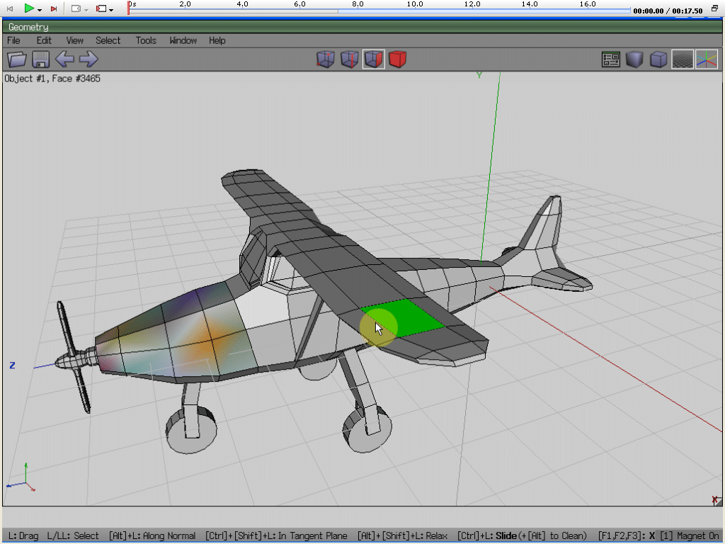725x544 pixels.
Task: Toggle the colored axes display icon
Action: 706,59
